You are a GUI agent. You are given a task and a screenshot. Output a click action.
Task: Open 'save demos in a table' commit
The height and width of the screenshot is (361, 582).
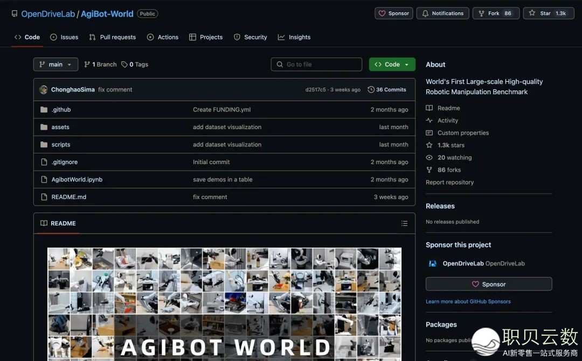[223, 179]
